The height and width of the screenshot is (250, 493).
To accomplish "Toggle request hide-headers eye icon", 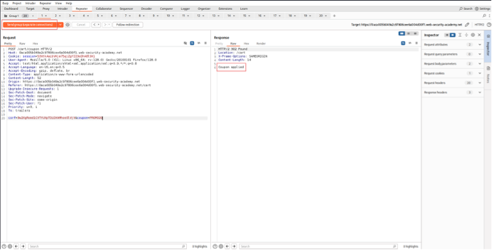I will (x=185, y=43).
